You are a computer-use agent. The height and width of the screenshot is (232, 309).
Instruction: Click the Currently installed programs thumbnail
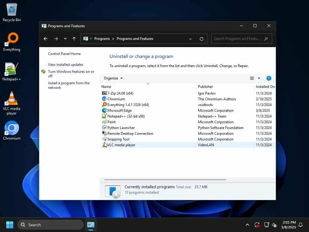pos(113,191)
